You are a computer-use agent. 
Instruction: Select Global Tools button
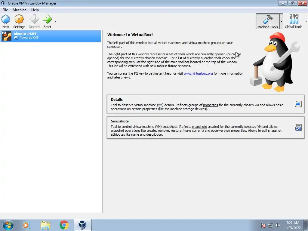coord(294,21)
